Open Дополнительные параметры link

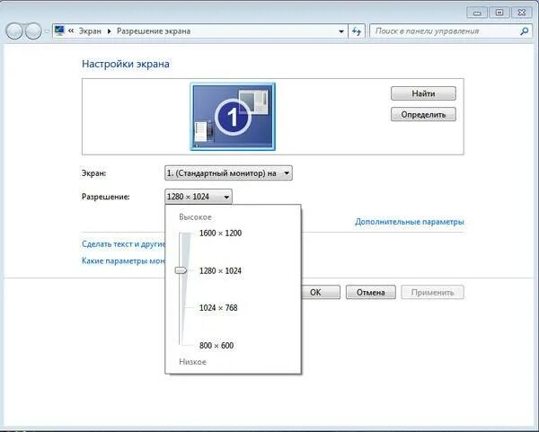(410, 222)
